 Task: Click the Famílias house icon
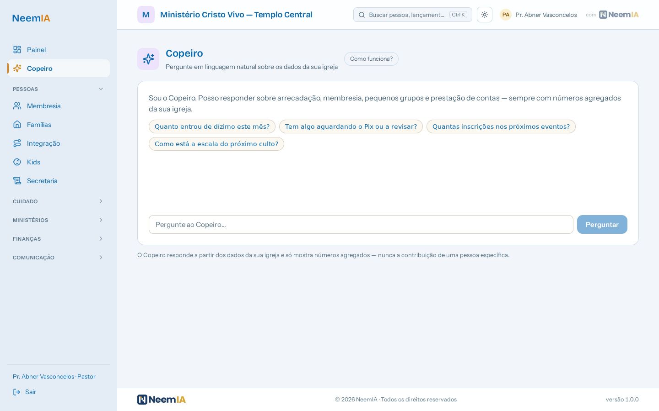(x=17, y=125)
